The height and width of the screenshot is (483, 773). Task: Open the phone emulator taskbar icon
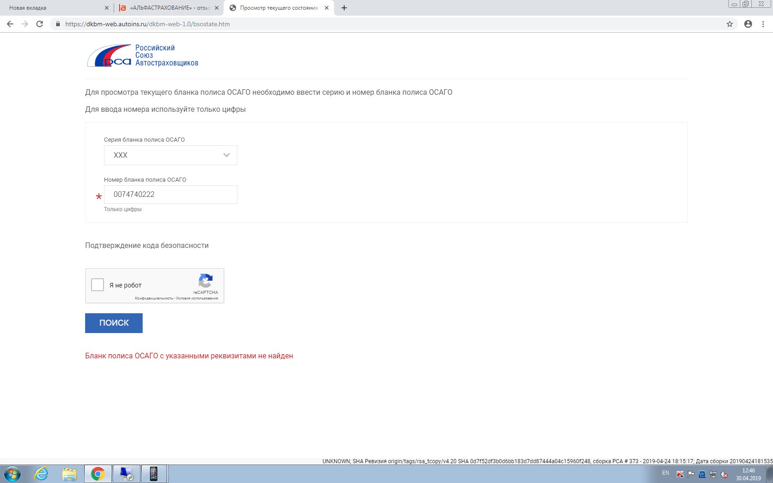(x=154, y=474)
